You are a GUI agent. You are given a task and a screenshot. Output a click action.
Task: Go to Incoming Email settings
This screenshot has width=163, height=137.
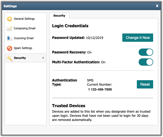pos(24,38)
